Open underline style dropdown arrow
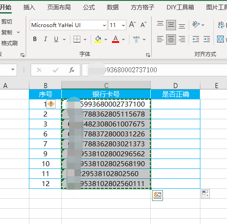 click(64, 39)
